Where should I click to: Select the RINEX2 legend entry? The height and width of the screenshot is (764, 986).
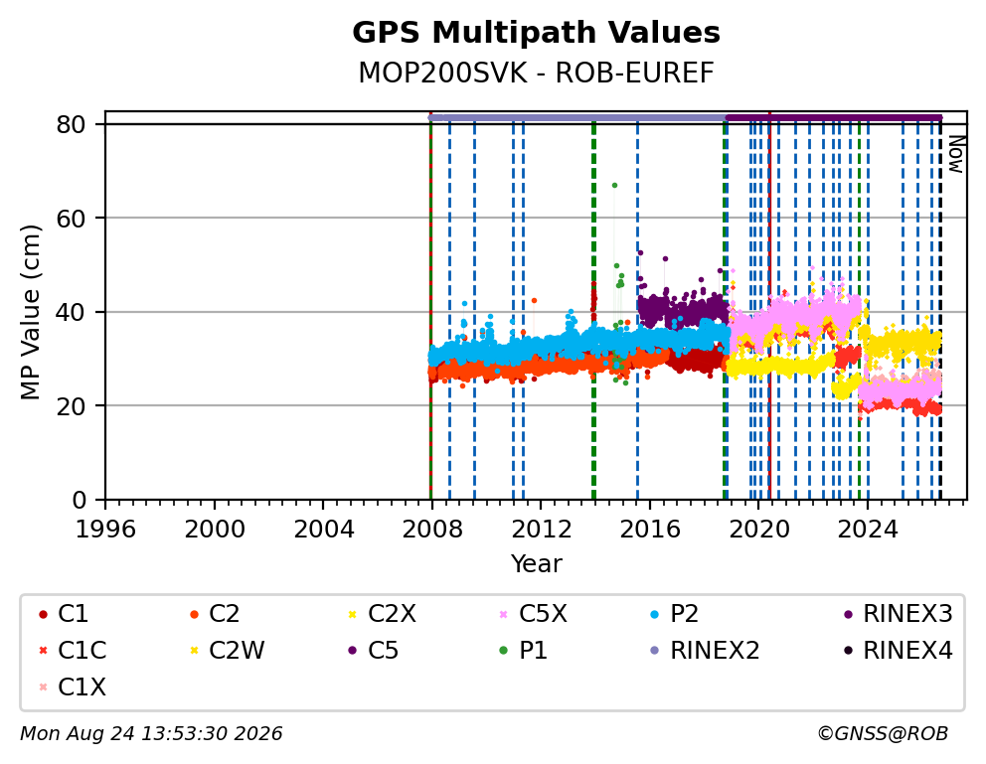[x=705, y=651]
